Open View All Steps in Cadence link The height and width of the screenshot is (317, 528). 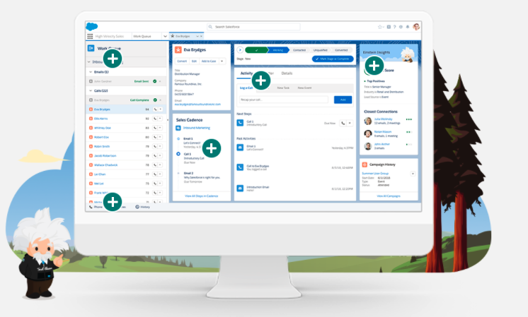[x=202, y=196]
